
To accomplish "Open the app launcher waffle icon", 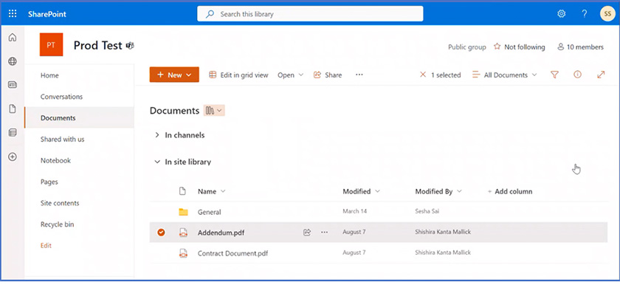I will 13,14.
